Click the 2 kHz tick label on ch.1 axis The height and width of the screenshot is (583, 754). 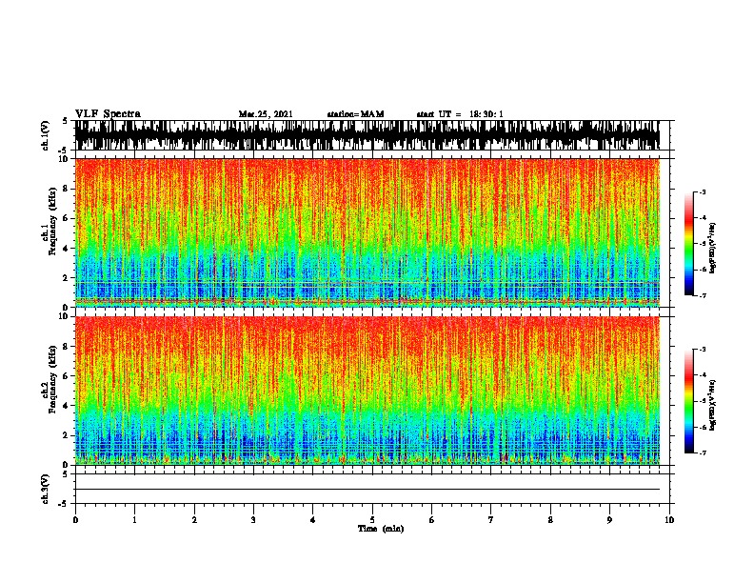tap(67, 277)
